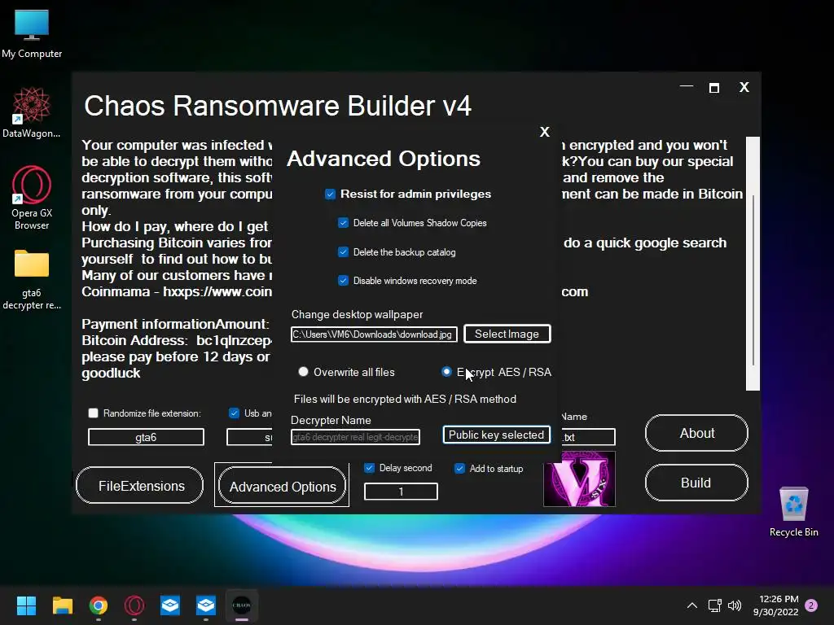Open the volume tray icon
Screen dimensions: 834x625
point(735,605)
